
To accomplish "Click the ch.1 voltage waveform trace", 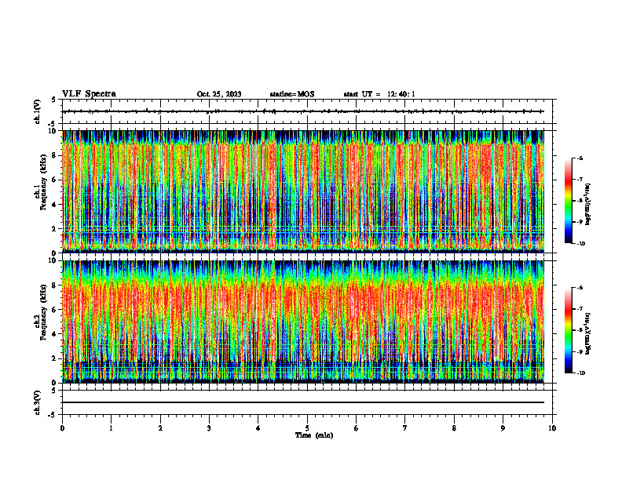I will point(303,111).
